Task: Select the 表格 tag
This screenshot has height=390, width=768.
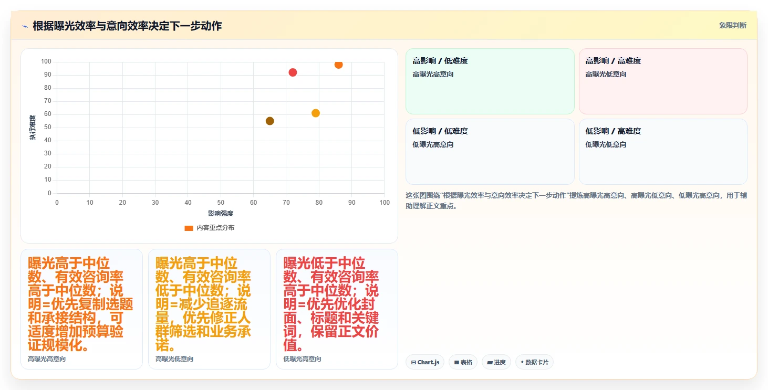Action: 463,362
